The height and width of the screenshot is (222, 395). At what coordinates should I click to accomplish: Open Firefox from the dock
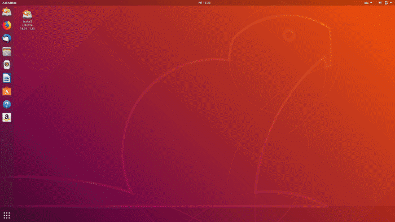coord(7,25)
